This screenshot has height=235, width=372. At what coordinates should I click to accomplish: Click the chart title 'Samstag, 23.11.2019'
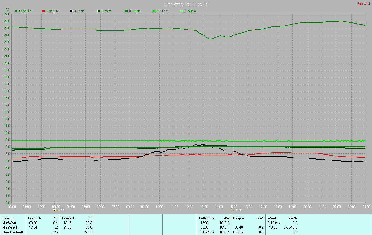pos(187,4)
